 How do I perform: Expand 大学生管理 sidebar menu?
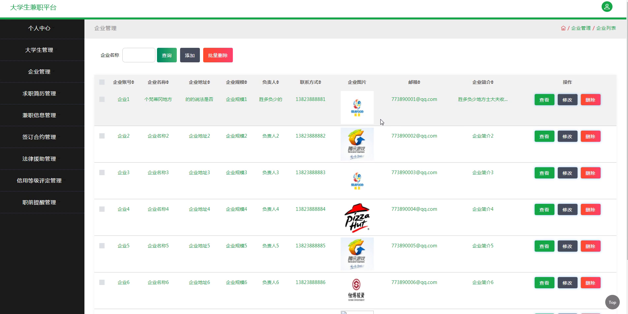click(x=42, y=50)
